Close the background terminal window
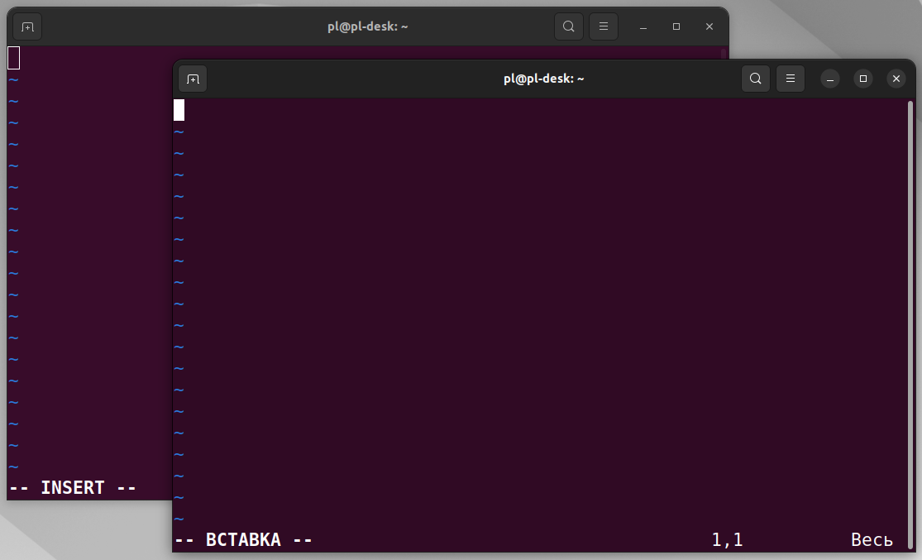The width and height of the screenshot is (922, 560). pos(709,26)
